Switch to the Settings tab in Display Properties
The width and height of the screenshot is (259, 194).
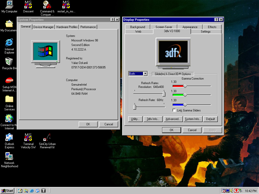(x=206, y=32)
